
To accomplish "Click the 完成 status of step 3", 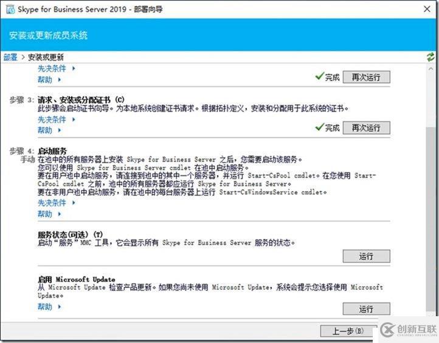I will tap(327, 127).
